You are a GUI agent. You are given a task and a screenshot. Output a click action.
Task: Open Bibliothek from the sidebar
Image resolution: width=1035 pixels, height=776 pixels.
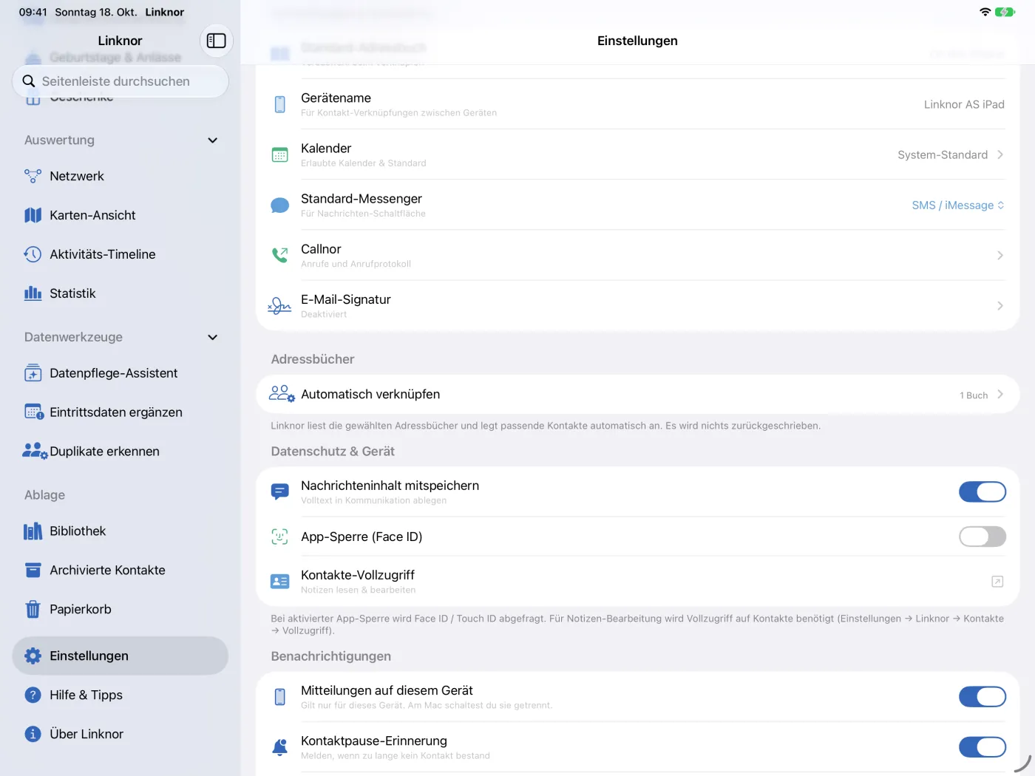[x=121, y=531]
